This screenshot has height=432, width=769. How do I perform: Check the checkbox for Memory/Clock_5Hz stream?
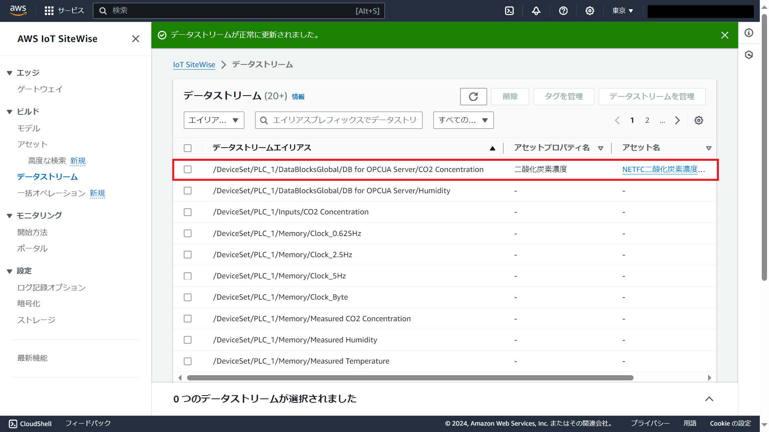[x=187, y=276]
